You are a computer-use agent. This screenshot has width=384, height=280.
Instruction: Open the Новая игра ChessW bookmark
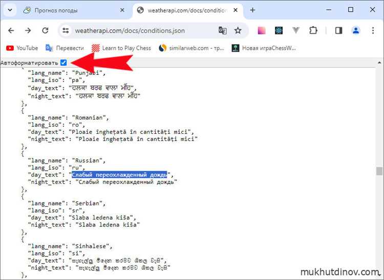264,48
